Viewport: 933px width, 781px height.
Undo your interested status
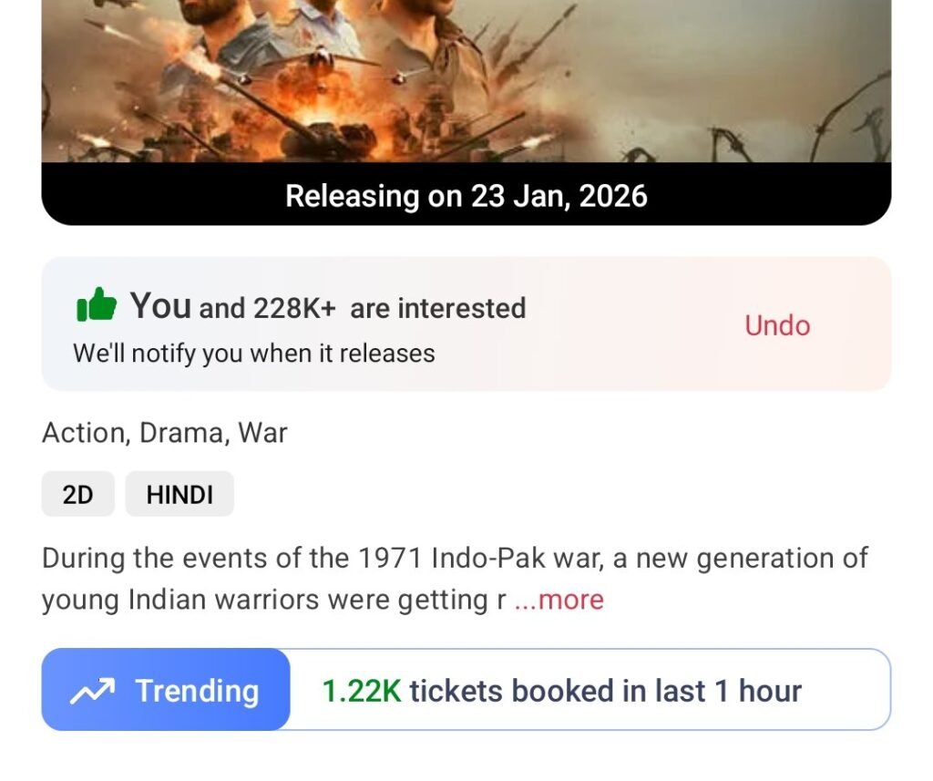[776, 325]
